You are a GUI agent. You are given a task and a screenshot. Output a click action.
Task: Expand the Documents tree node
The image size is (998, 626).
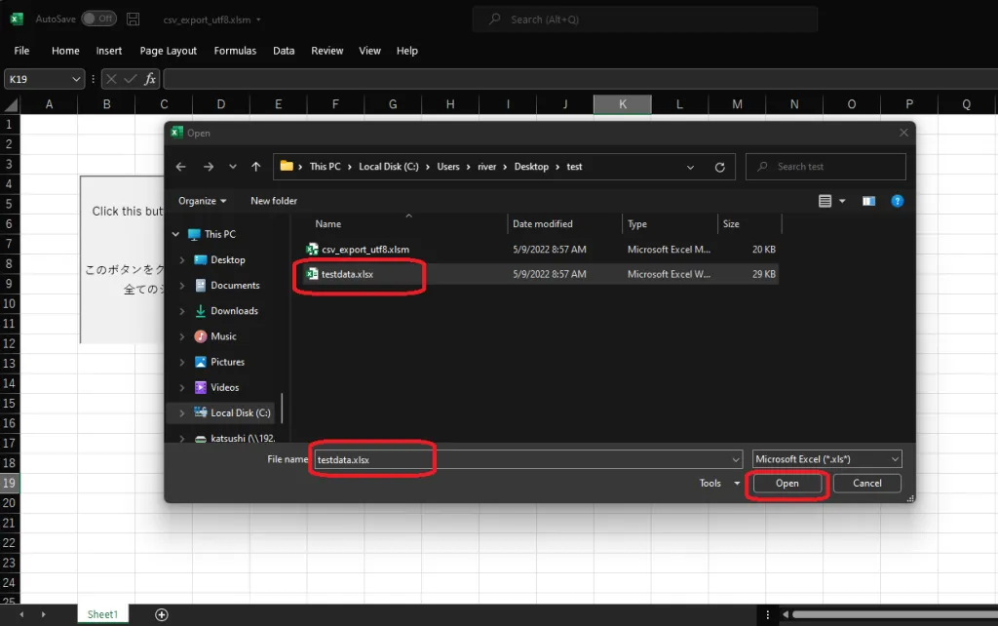point(182,286)
